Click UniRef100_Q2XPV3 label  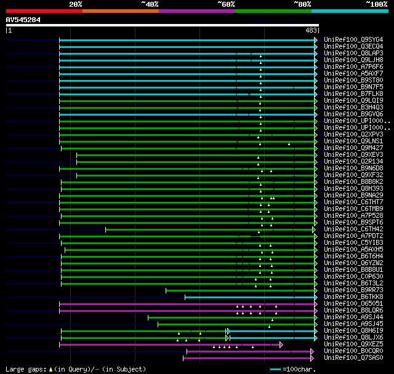click(353, 135)
